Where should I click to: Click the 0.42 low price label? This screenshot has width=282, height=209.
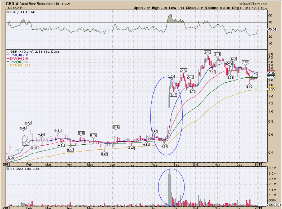[x=104, y=154]
